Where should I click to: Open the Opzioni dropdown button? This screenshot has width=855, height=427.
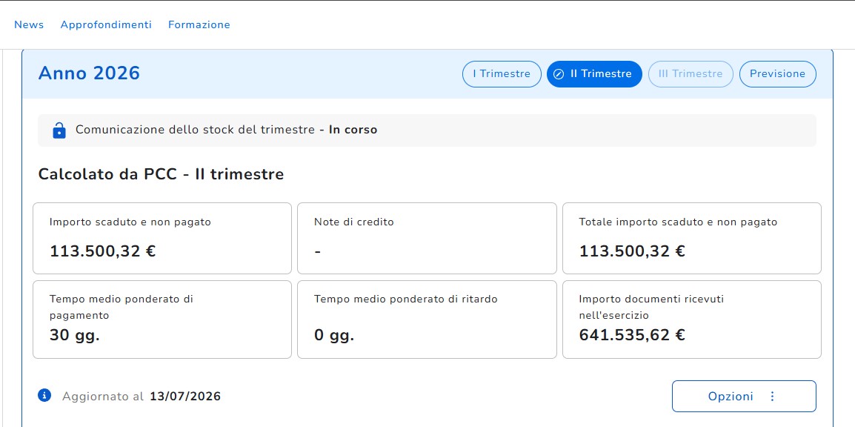[744, 397]
